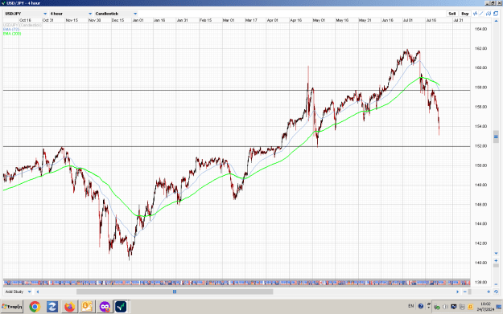This screenshot has height=314, width=503.
Task: Open Google Chrome from the taskbar
Action: coord(35,307)
